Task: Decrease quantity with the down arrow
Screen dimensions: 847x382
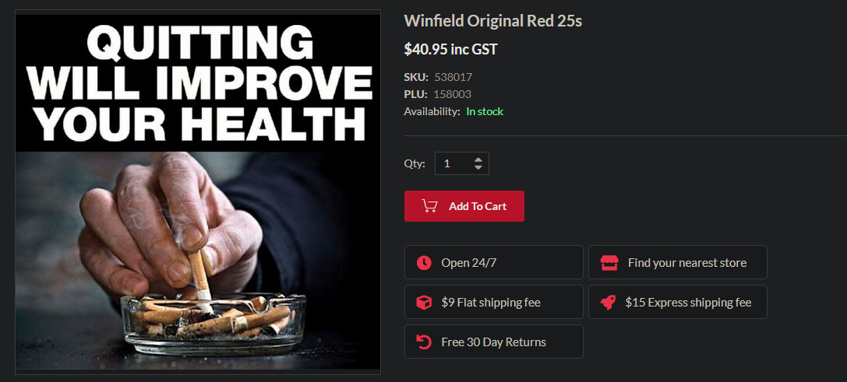Action: [478, 167]
